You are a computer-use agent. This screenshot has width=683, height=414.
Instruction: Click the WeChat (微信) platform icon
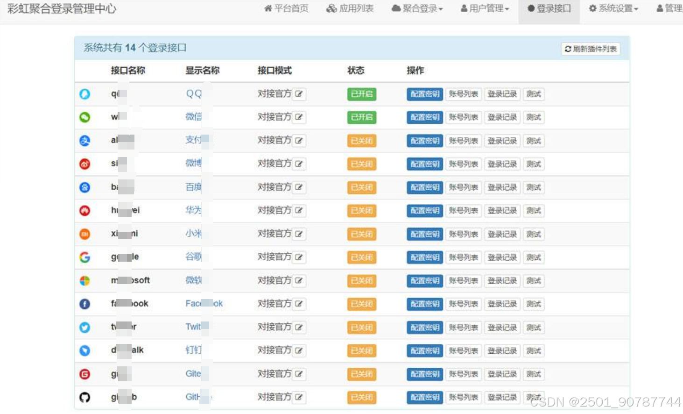84,117
